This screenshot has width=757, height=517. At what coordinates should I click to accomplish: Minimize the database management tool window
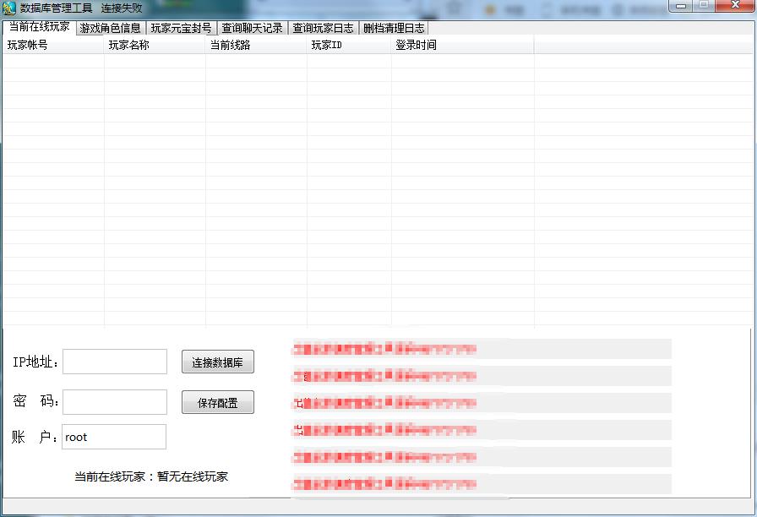coord(681,5)
